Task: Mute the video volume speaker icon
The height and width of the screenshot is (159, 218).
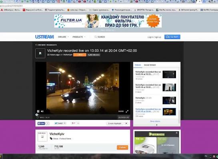Action: (x=42, y=111)
